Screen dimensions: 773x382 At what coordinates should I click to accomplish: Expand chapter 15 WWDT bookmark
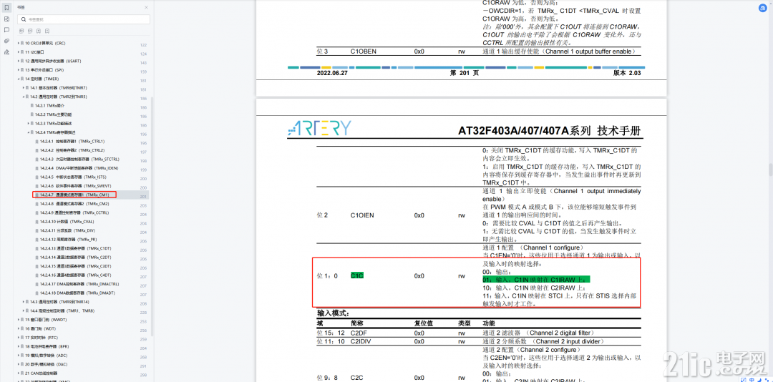18,319
